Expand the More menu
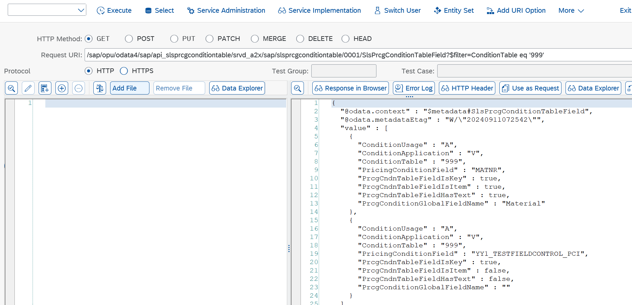The image size is (632, 305). pos(571,10)
